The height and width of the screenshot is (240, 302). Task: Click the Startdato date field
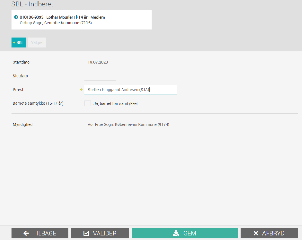(100, 63)
